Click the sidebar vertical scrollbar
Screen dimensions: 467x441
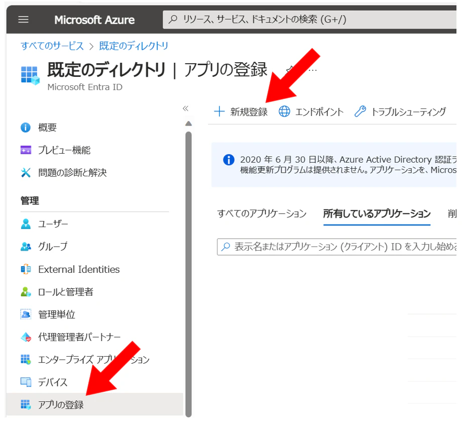[188, 274]
